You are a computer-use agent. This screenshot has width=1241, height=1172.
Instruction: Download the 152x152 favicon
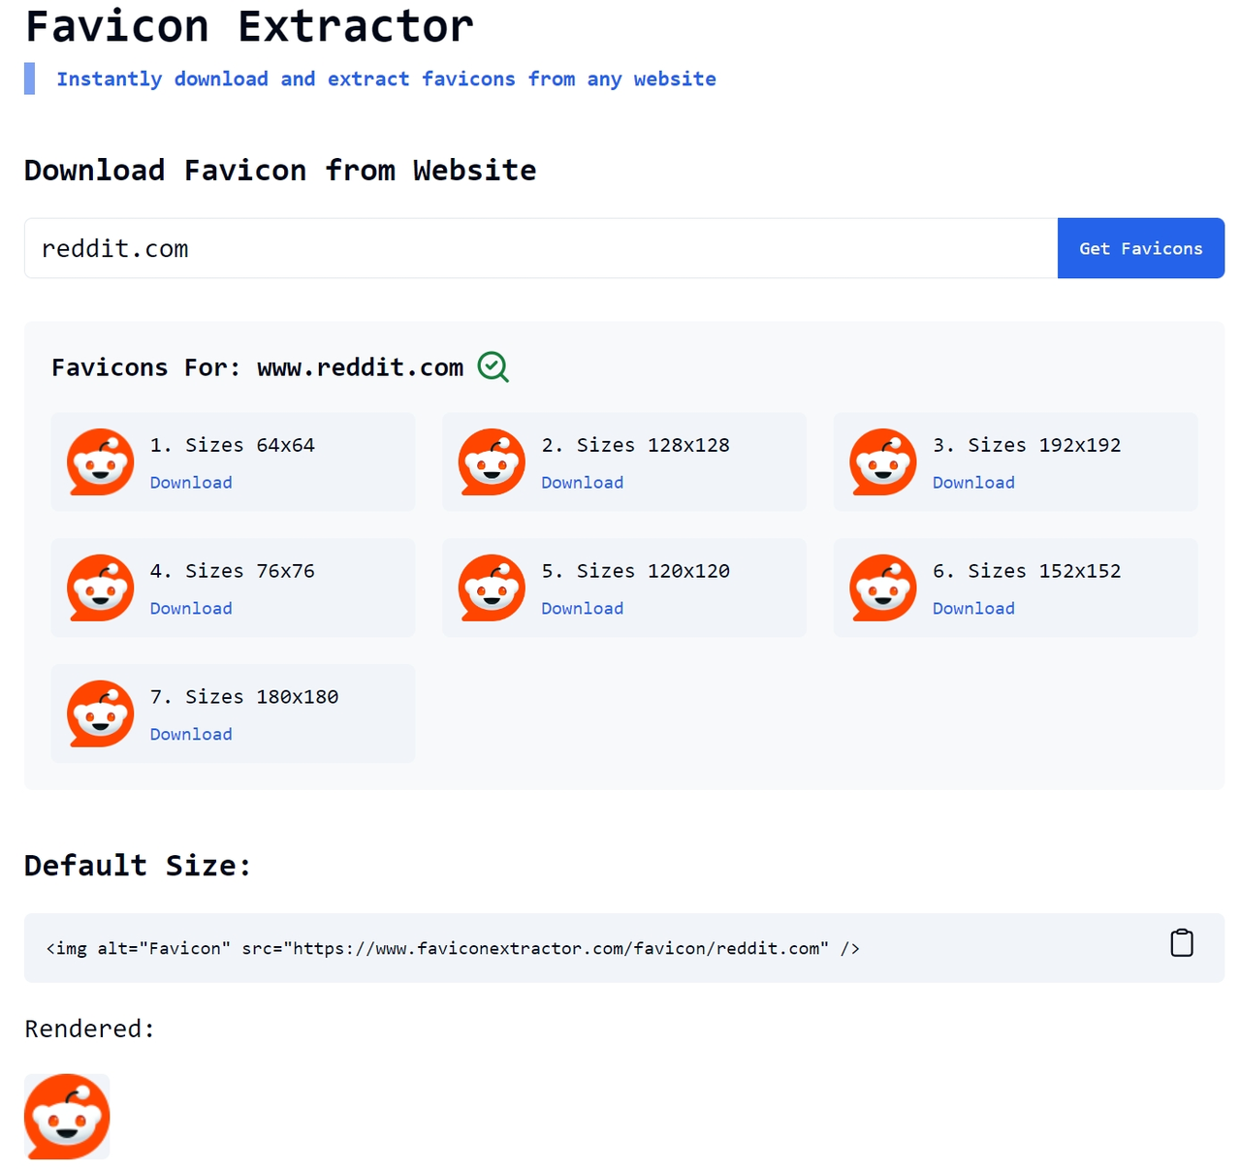(972, 608)
